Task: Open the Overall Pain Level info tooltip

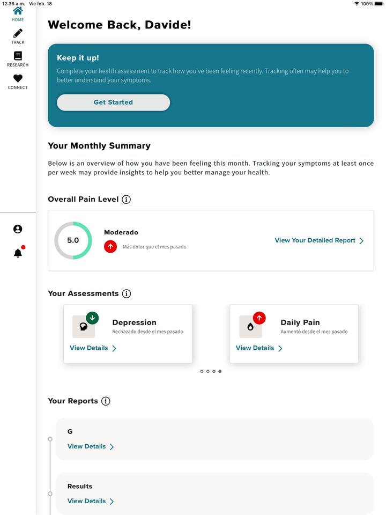Action: click(x=126, y=199)
